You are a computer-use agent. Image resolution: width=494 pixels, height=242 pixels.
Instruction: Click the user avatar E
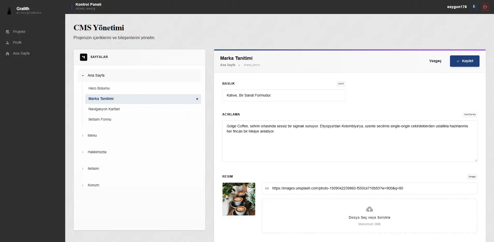474,7
